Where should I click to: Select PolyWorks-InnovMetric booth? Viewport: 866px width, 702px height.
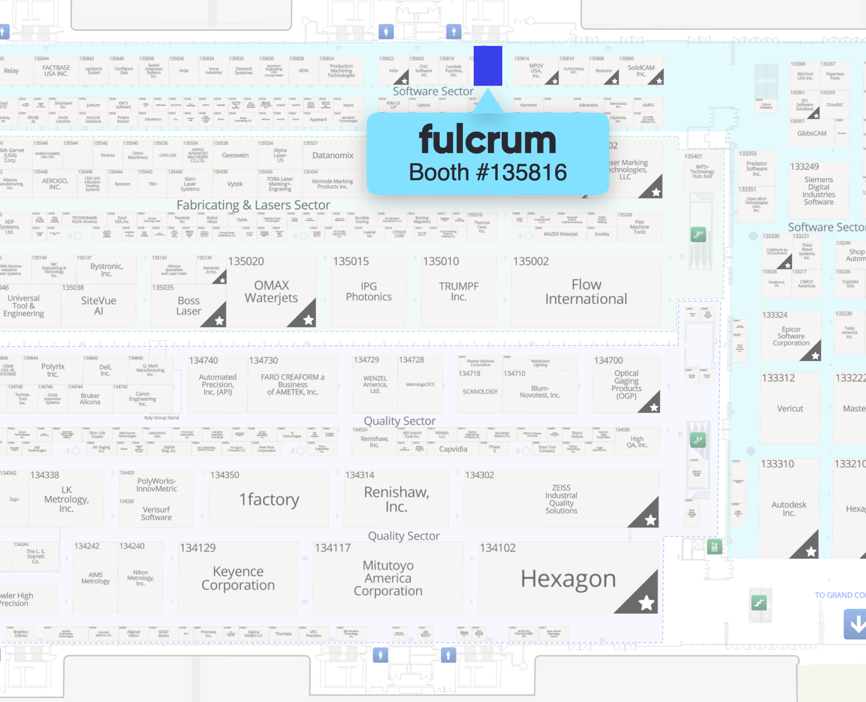(156, 484)
